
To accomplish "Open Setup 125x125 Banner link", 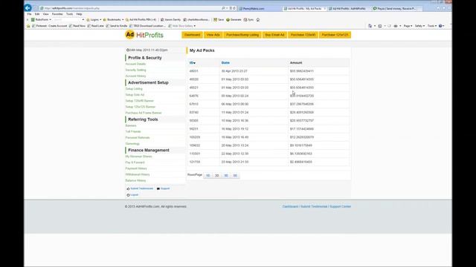I will (x=141, y=107).
